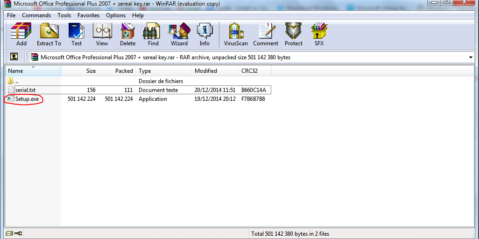Screen dimensions: 479x239
Task: Click the disk icon in status bar
Action: [9, 233]
